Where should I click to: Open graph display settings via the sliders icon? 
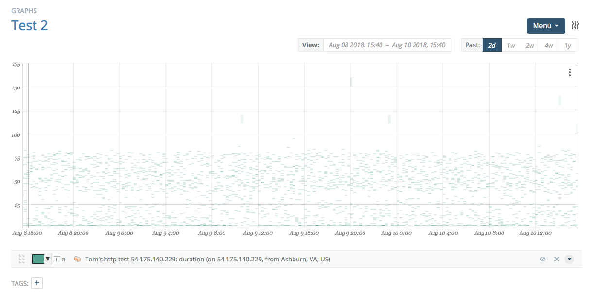tap(575, 25)
